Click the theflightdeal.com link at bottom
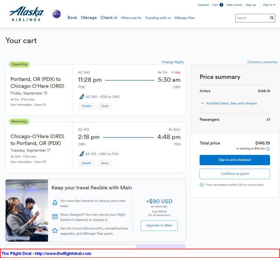 point(63,253)
